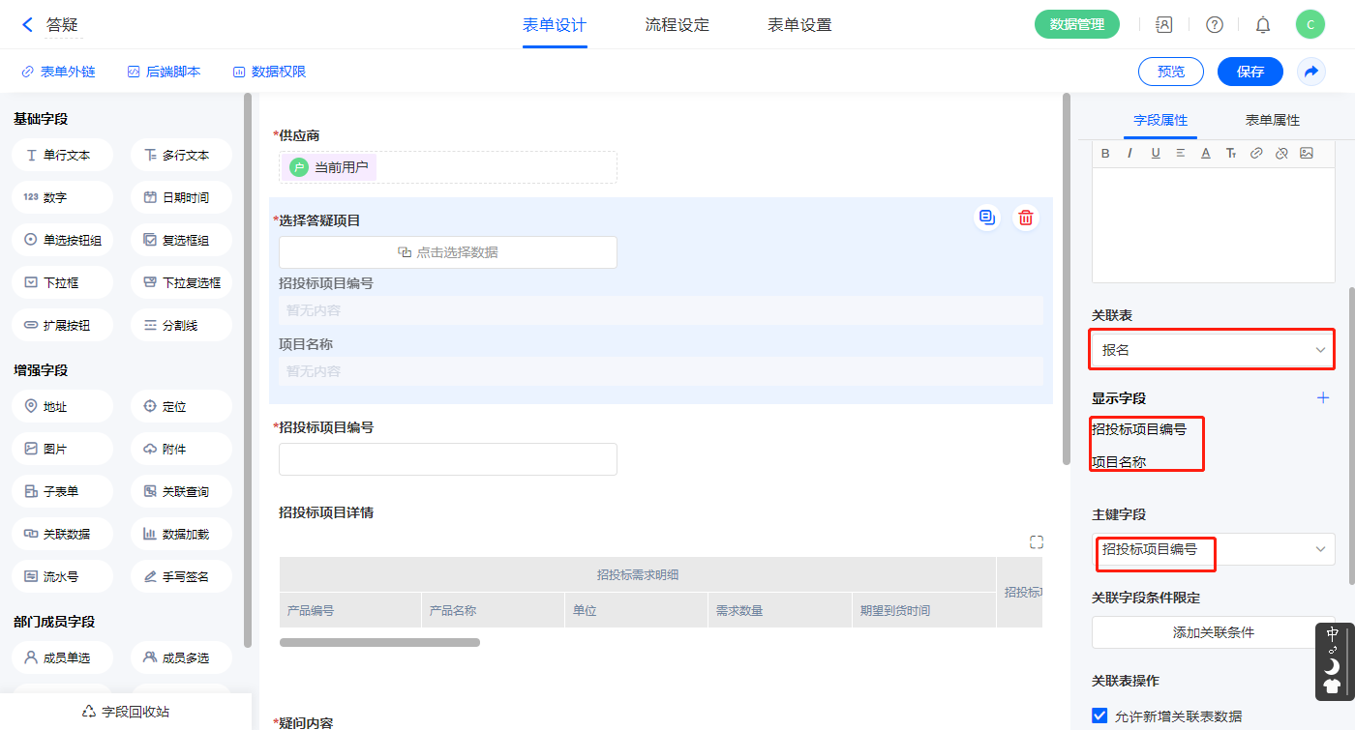This screenshot has height=730, width=1355.
Task: Click the help question mark icon
Action: click(1214, 25)
